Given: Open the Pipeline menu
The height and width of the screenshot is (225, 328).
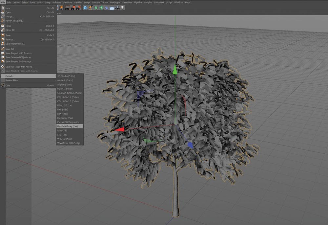Looking at the screenshot, I should pyautogui.click(x=138, y=3).
